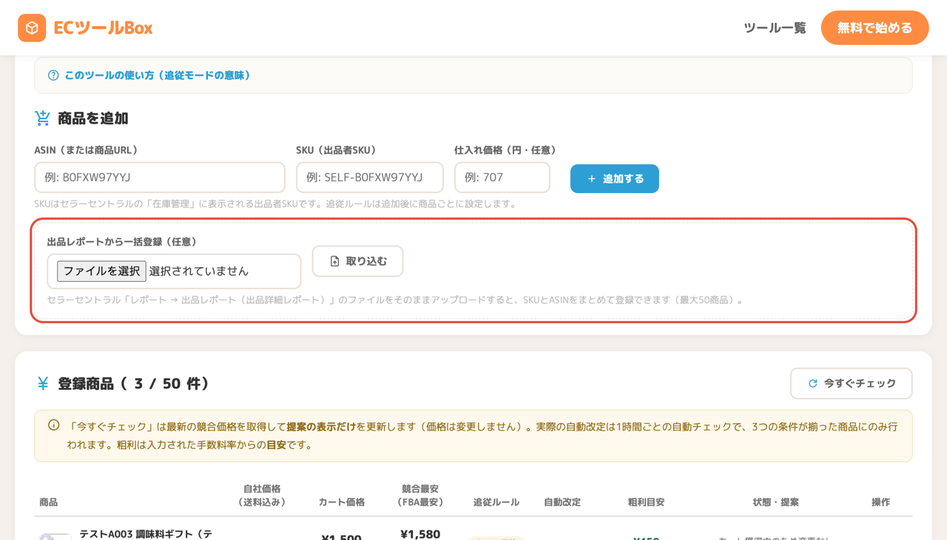The image size is (947, 540).
Task: Focus the 仕入れ価格 input field
Action: [502, 178]
